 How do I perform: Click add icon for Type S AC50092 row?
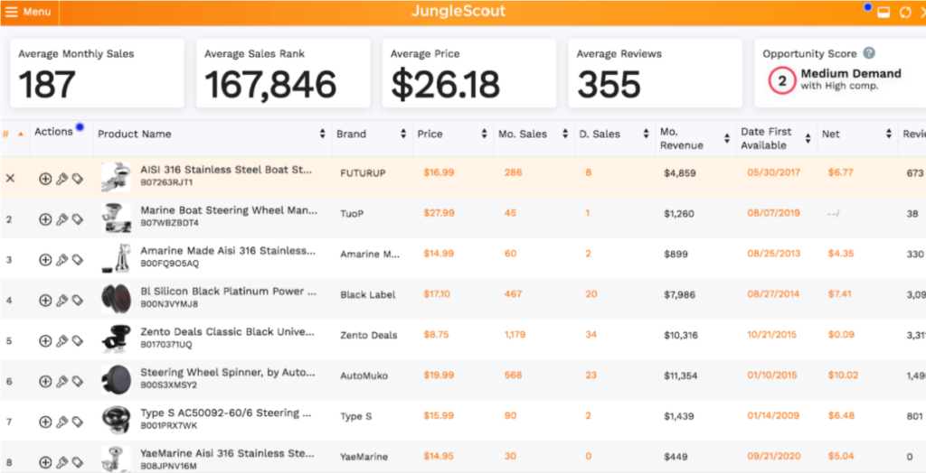(x=45, y=422)
